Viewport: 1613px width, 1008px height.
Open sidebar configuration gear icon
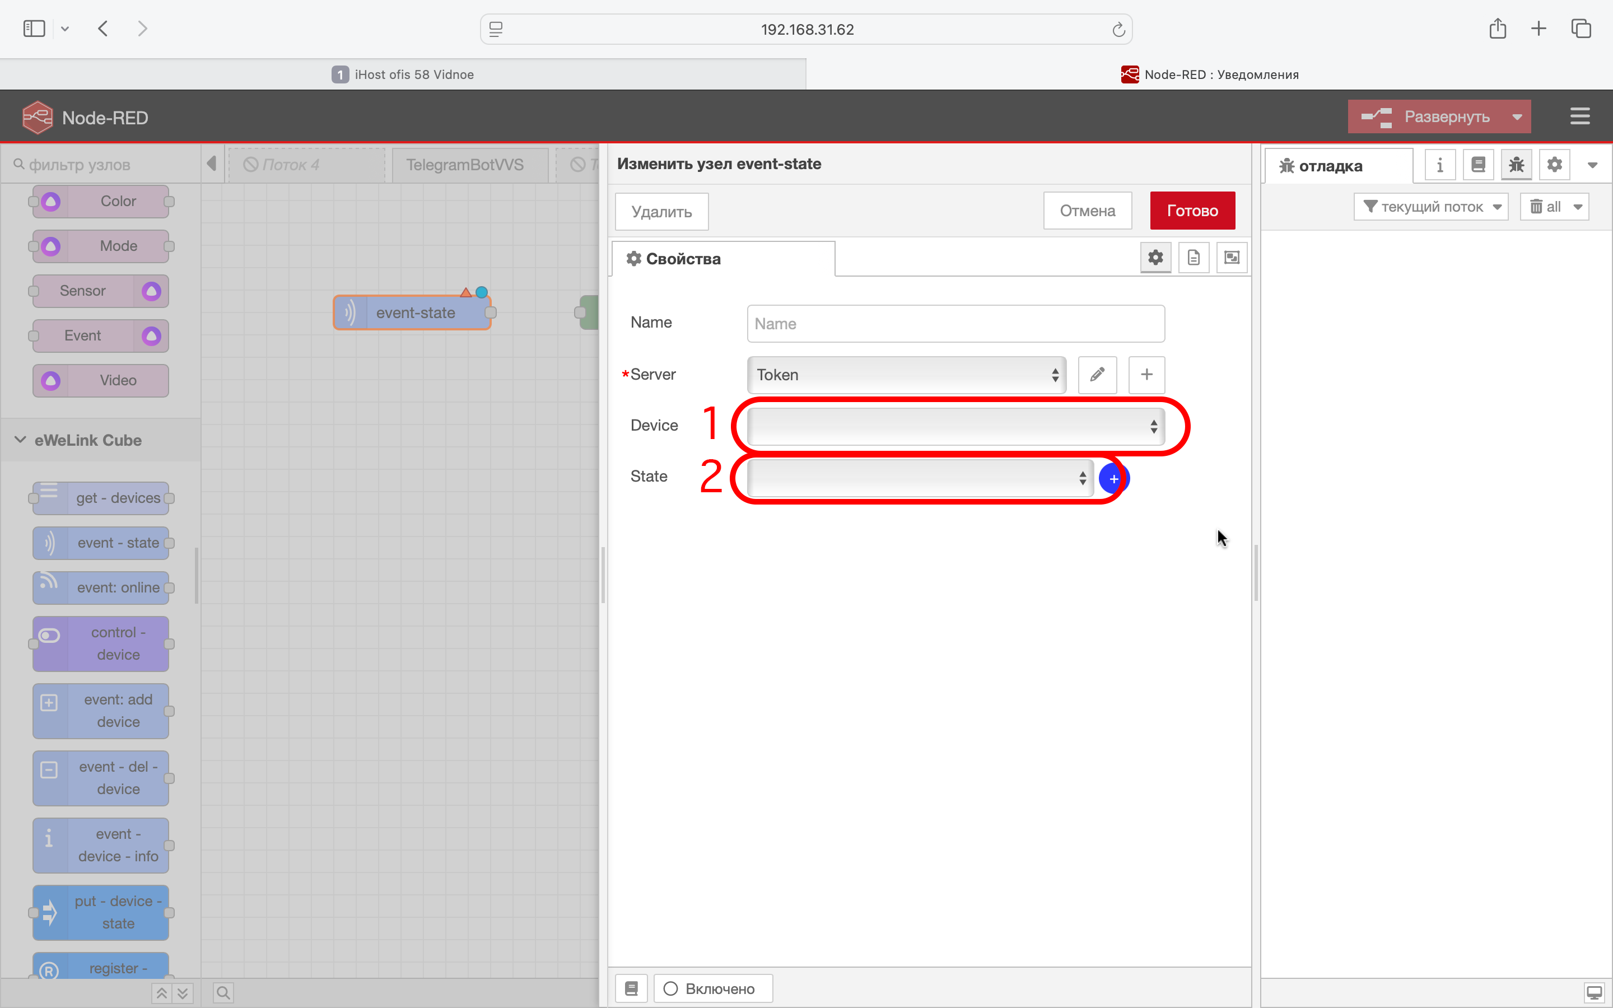[1554, 165]
